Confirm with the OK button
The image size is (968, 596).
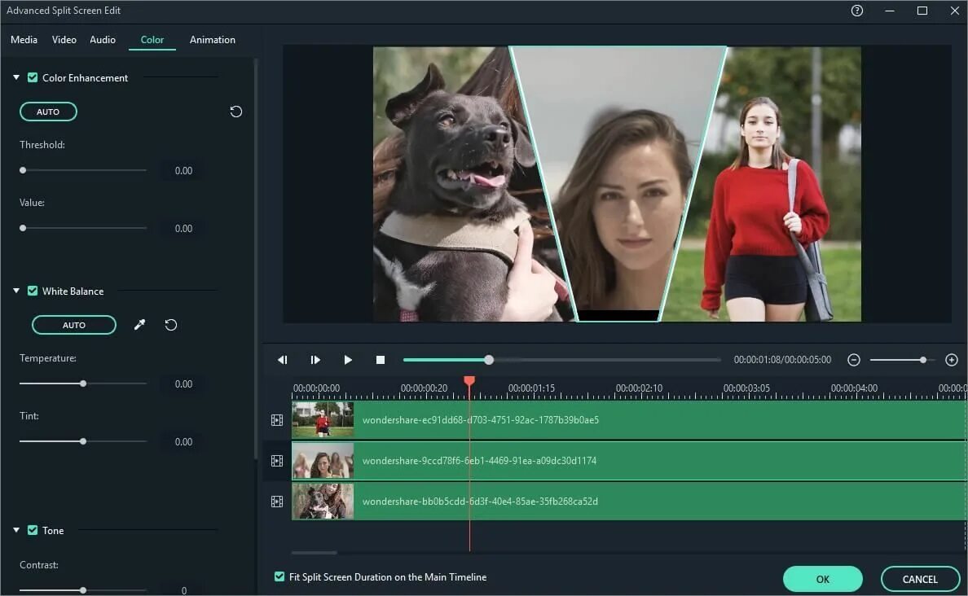coord(822,579)
